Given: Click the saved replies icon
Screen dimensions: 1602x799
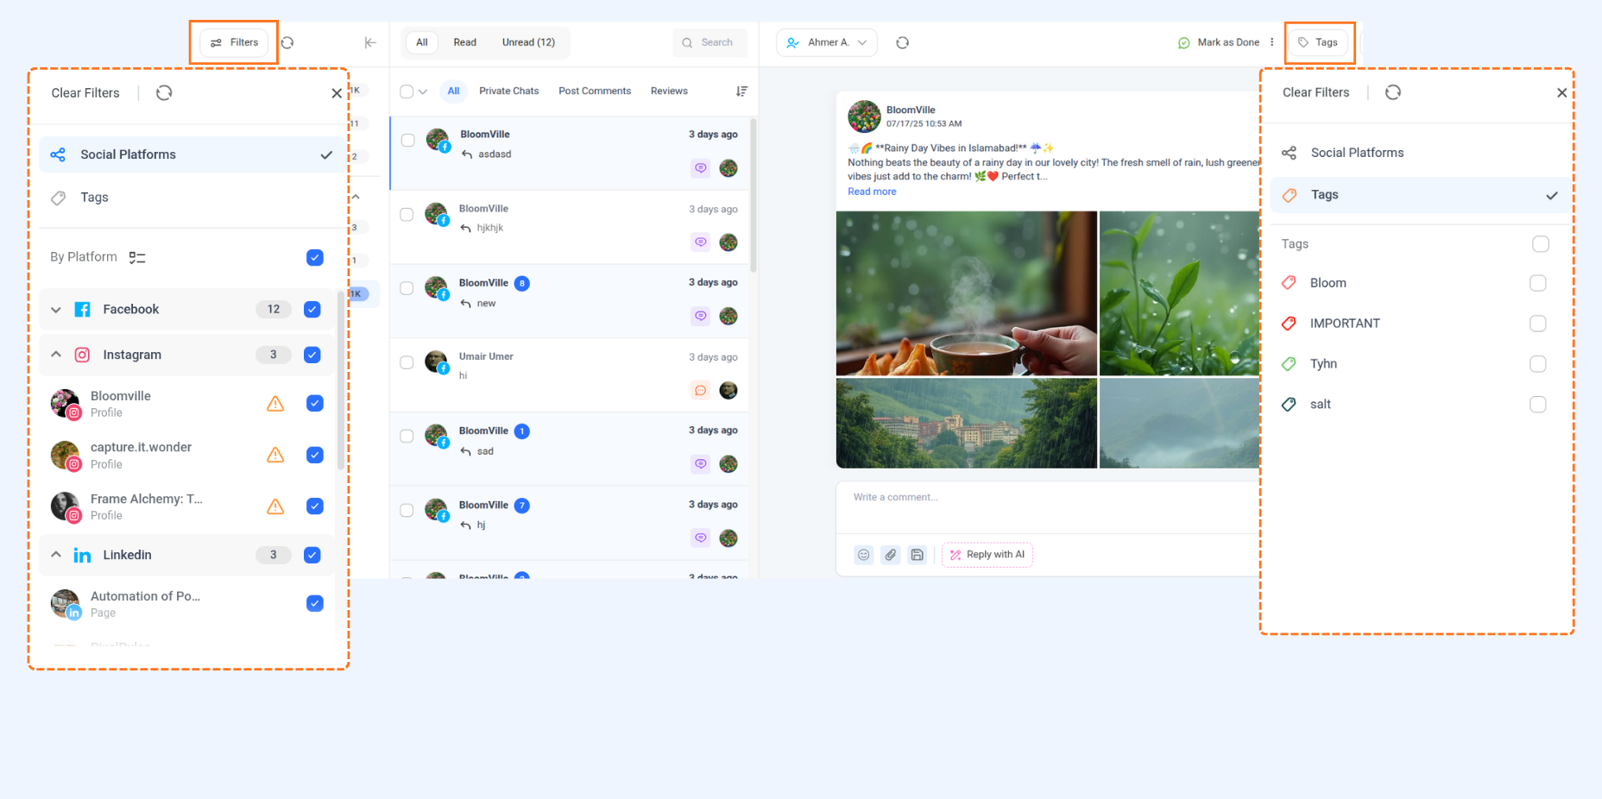Looking at the screenshot, I should (918, 555).
